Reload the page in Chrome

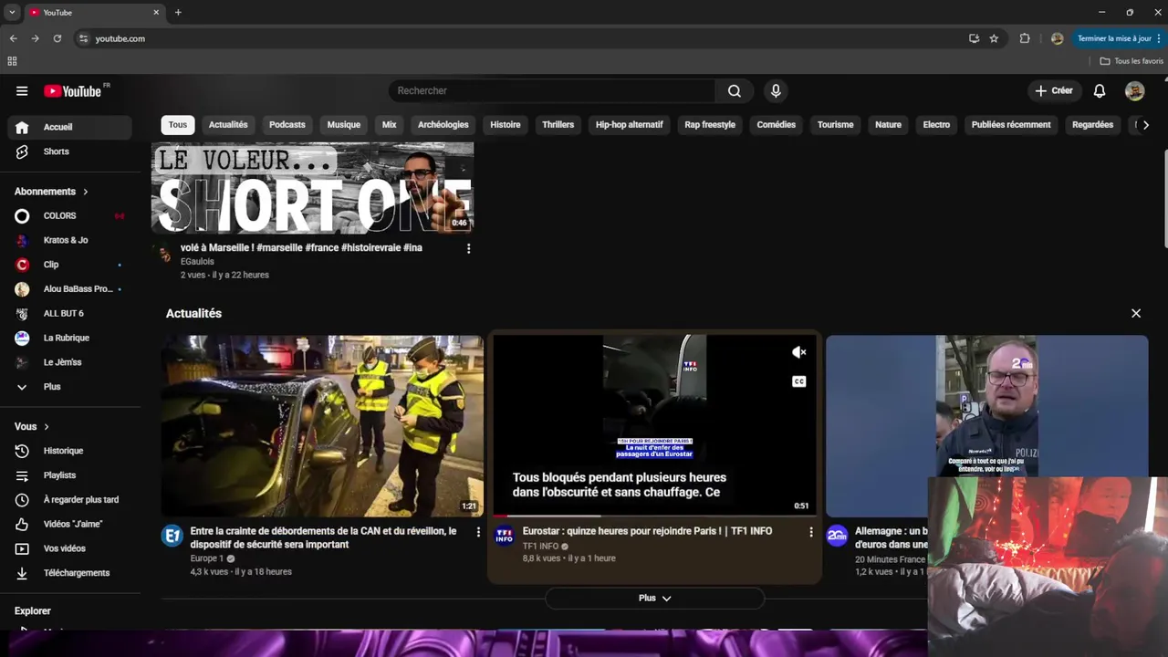57,38
